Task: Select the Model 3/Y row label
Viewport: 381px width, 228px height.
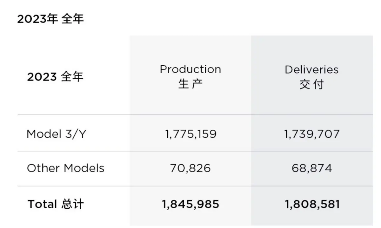Action: click(x=57, y=134)
